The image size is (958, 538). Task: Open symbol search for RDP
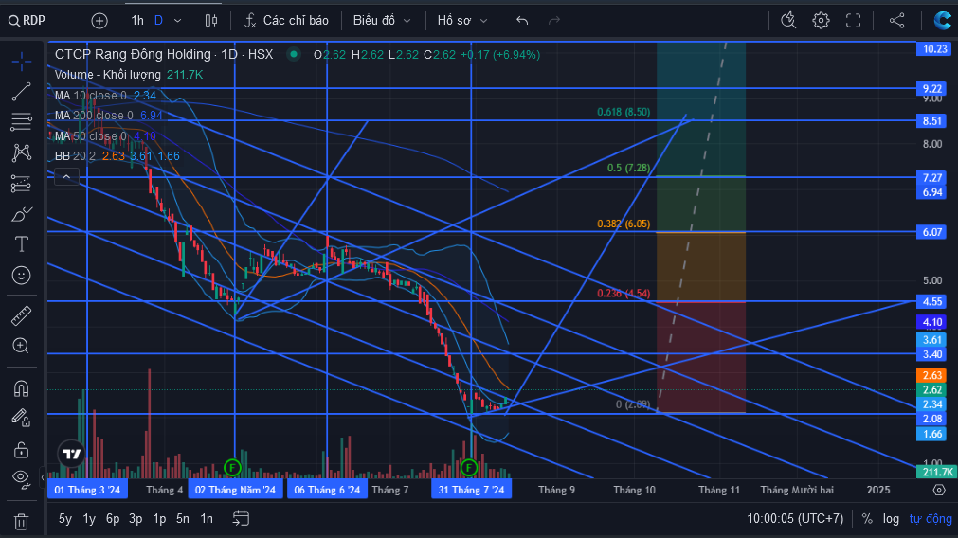click(27, 21)
